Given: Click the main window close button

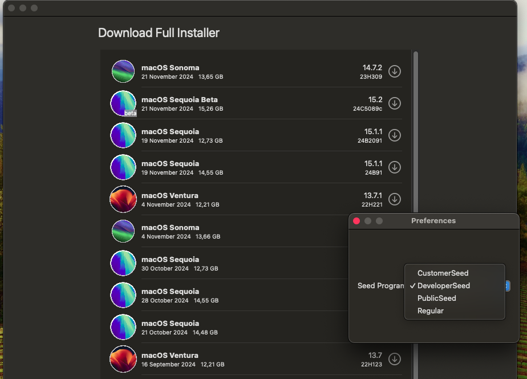Looking at the screenshot, I should click(11, 8).
